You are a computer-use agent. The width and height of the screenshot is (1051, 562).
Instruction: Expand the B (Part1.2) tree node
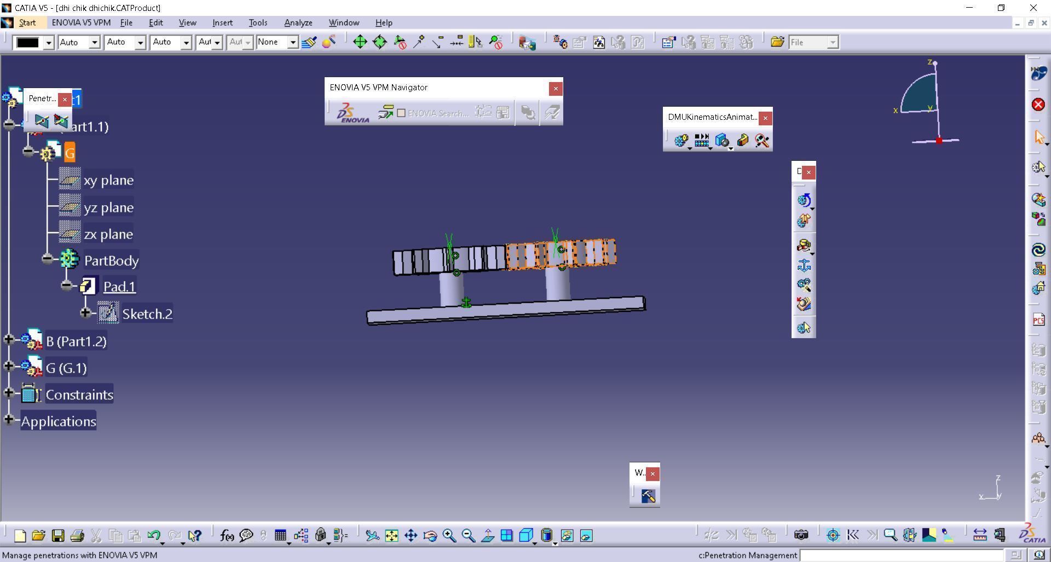[9, 339]
